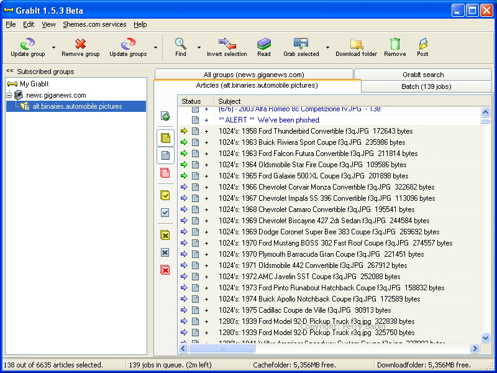
Task: Open the Find dropdown arrow
Action: [x=199, y=48]
